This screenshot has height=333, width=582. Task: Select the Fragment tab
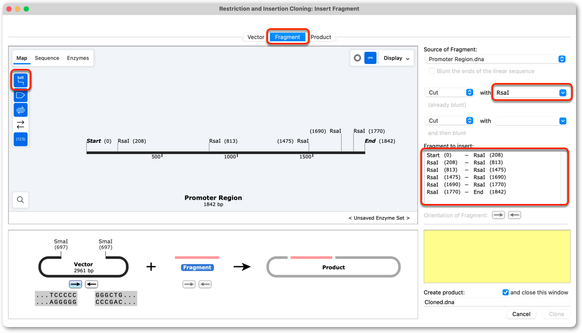tap(287, 37)
